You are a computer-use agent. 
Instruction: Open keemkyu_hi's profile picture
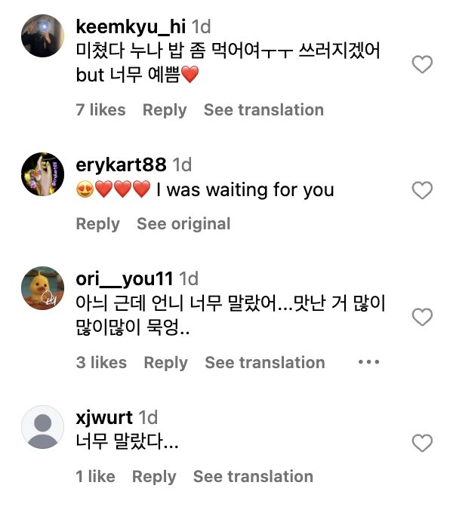click(42, 35)
